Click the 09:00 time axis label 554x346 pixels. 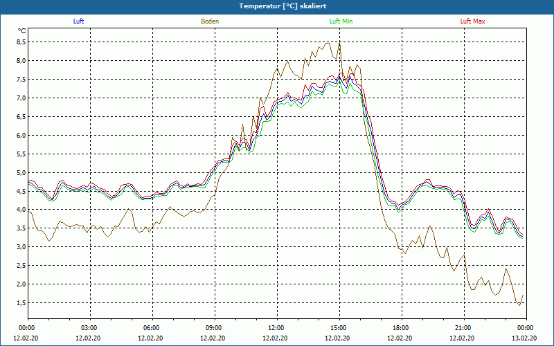(215, 328)
